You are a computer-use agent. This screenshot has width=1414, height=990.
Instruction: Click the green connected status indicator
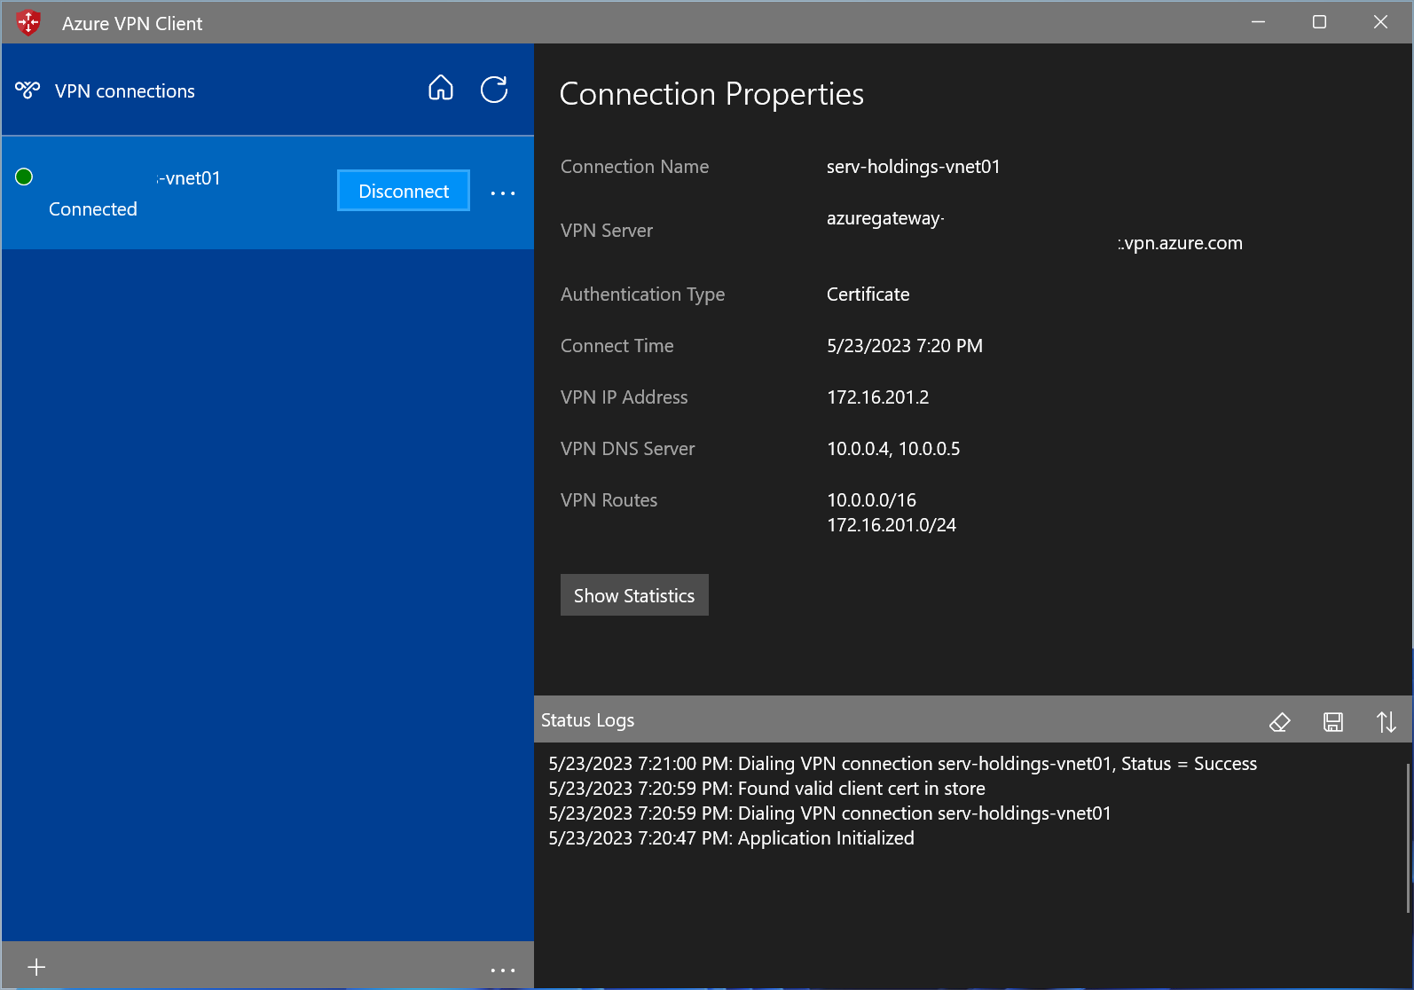coord(24,177)
